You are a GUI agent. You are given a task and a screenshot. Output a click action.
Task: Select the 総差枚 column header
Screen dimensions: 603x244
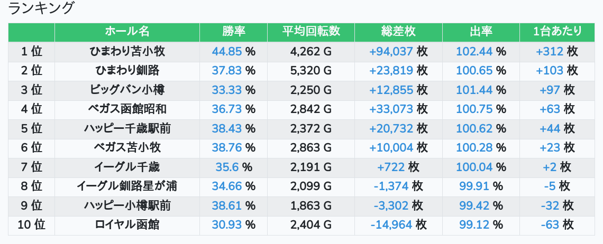pyautogui.click(x=398, y=32)
